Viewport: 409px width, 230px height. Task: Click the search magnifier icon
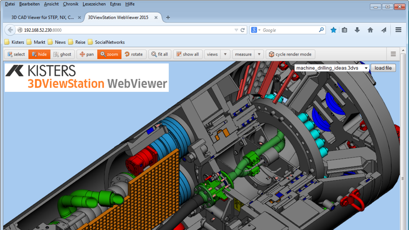[x=321, y=30]
